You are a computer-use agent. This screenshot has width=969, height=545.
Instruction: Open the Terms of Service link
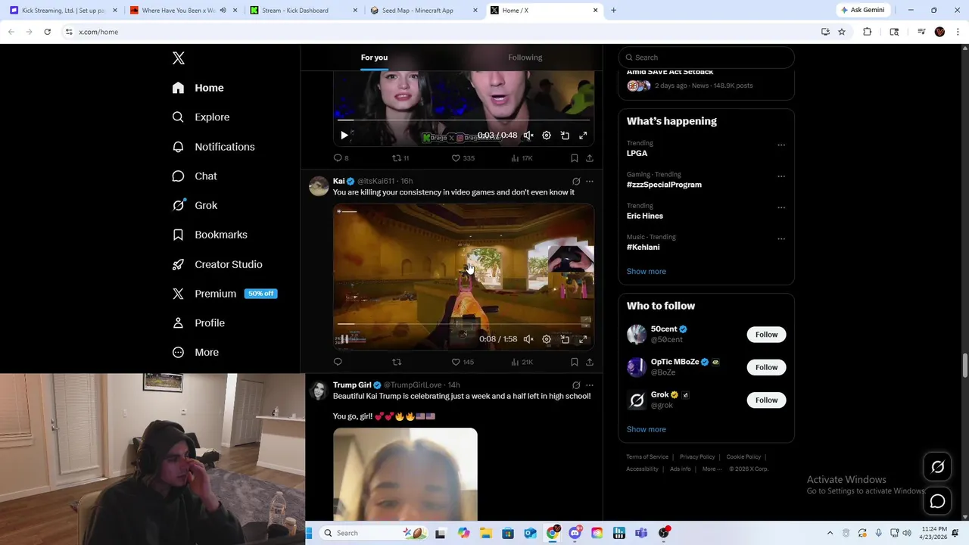pyautogui.click(x=647, y=456)
